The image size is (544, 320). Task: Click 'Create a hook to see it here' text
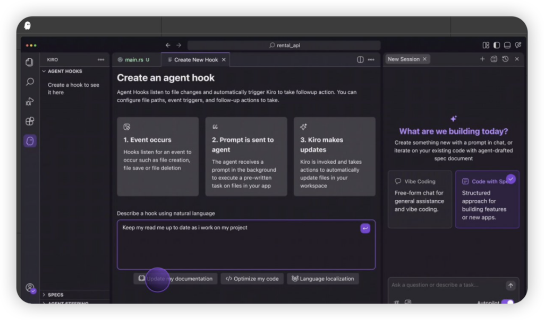(73, 88)
